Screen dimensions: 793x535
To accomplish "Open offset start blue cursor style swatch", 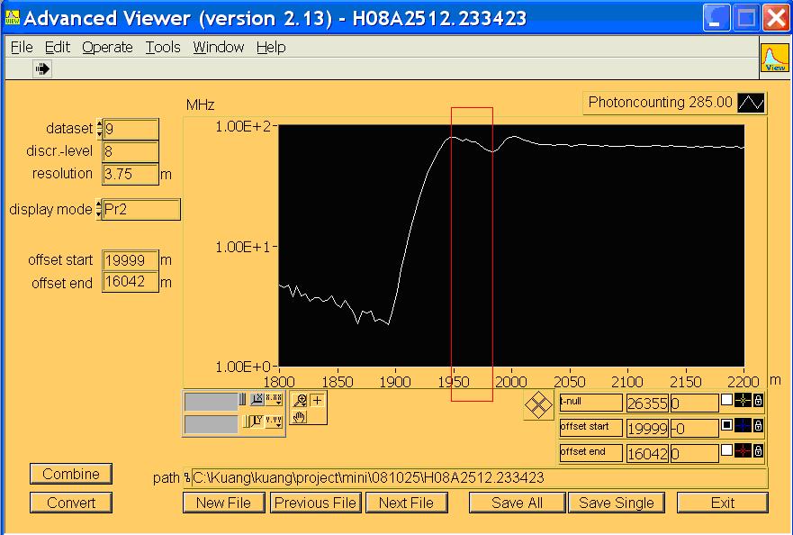I will [743, 426].
